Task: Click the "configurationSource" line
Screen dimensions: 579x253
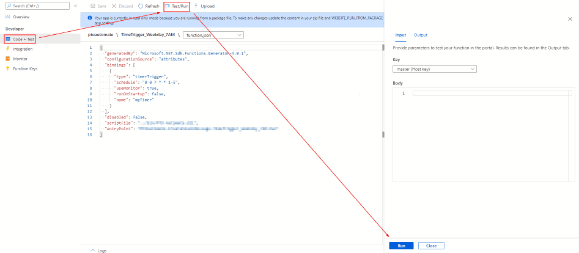Action: pyautogui.click(x=148, y=59)
